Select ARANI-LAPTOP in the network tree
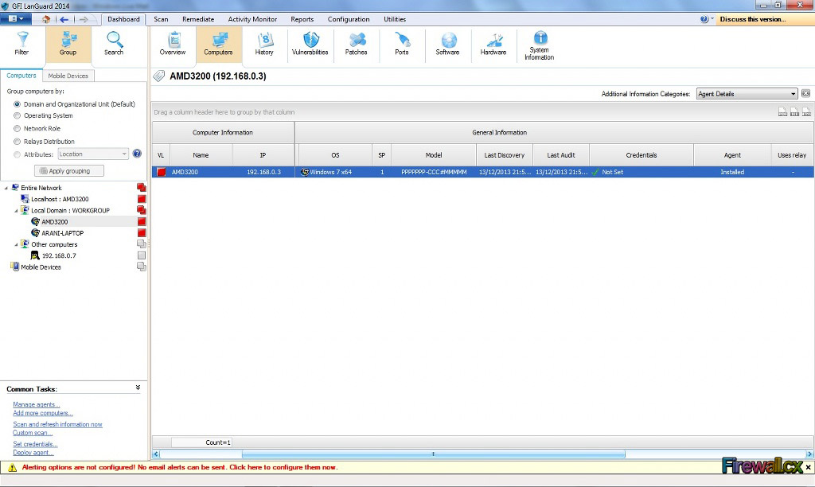This screenshot has height=487, width=815. (x=62, y=233)
